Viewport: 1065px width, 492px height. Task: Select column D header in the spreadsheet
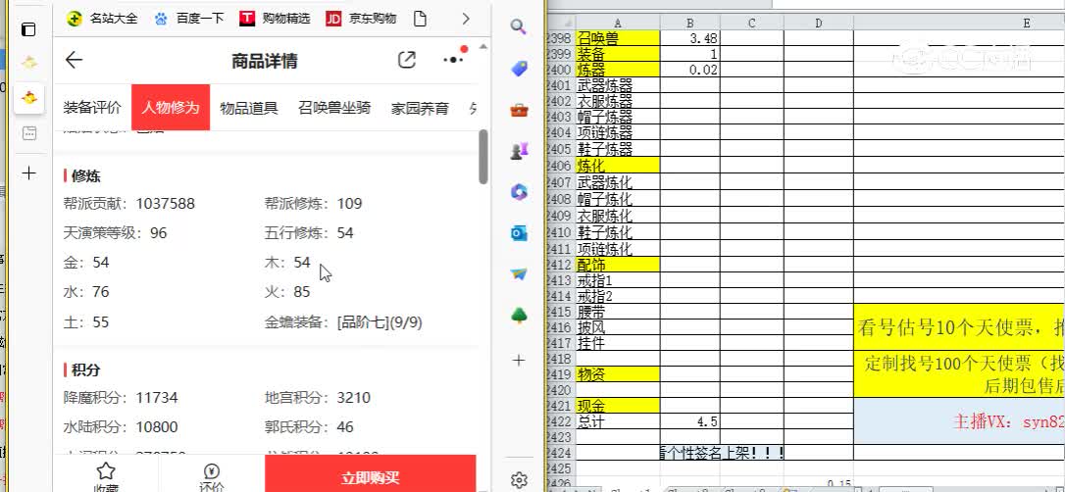point(819,24)
